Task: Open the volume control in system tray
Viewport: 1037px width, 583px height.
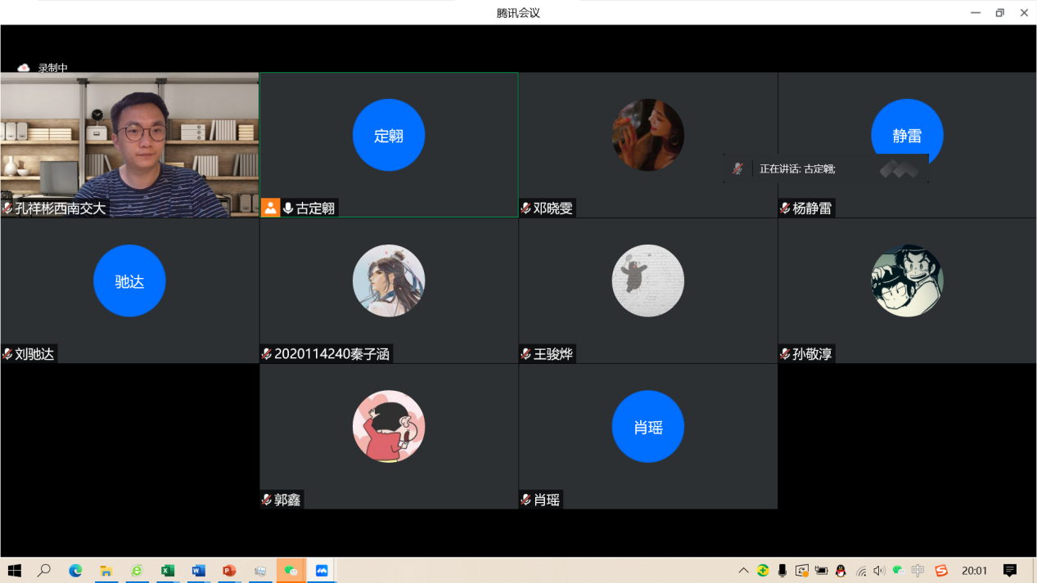Action: [x=879, y=571]
